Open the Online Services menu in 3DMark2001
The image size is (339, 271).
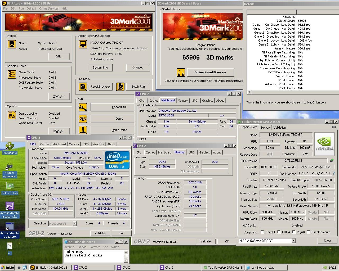(49, 8)
